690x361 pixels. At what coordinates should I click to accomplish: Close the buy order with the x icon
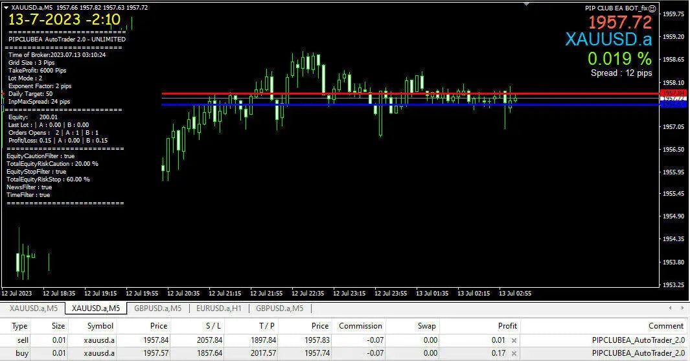tap(514, 353)
